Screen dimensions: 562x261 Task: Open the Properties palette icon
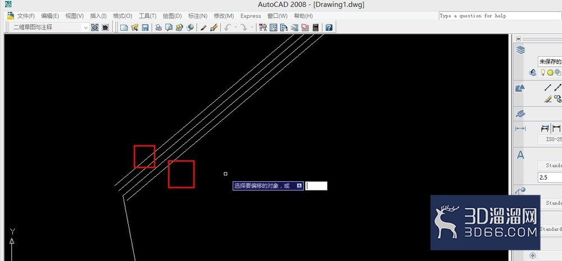click(262, 28)
